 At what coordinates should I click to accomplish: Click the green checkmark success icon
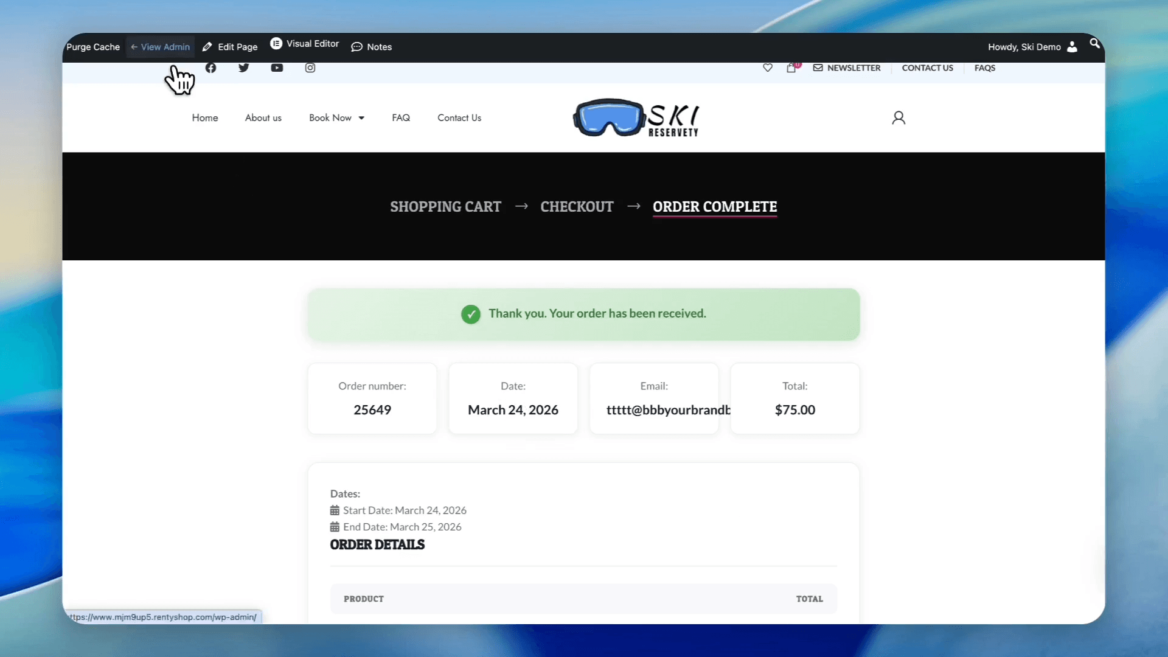pyautogui.click(x=470, y=314)
